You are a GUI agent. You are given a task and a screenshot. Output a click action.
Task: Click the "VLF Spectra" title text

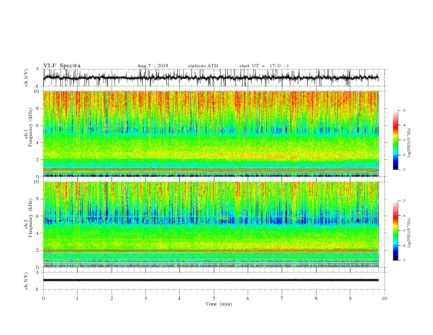pos(62,66)
